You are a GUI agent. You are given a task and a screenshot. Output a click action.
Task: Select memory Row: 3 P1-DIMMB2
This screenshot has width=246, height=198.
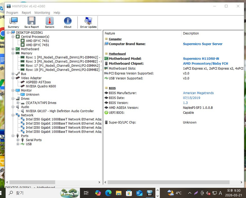coord(63,62)
